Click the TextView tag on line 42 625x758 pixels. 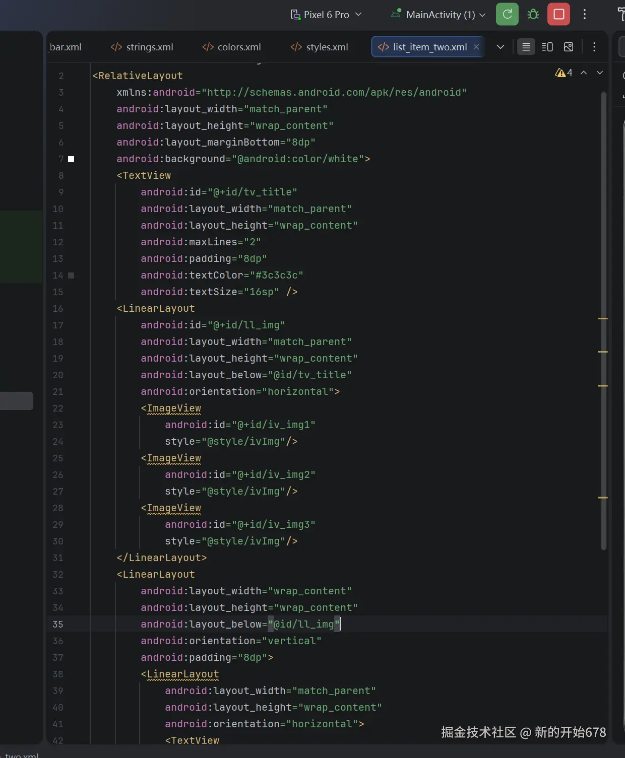(192, 740)
